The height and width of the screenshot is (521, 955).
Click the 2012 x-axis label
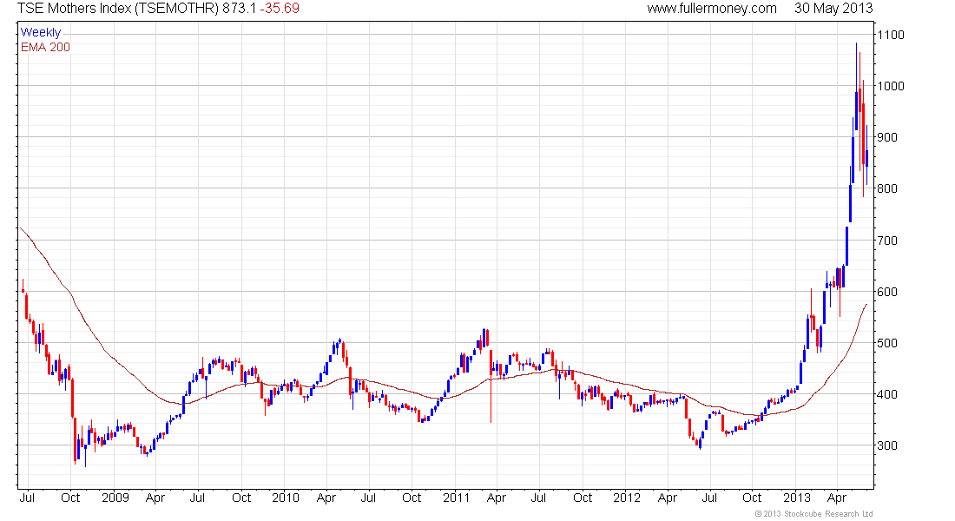pyautogui.click(x=627, y=498)
